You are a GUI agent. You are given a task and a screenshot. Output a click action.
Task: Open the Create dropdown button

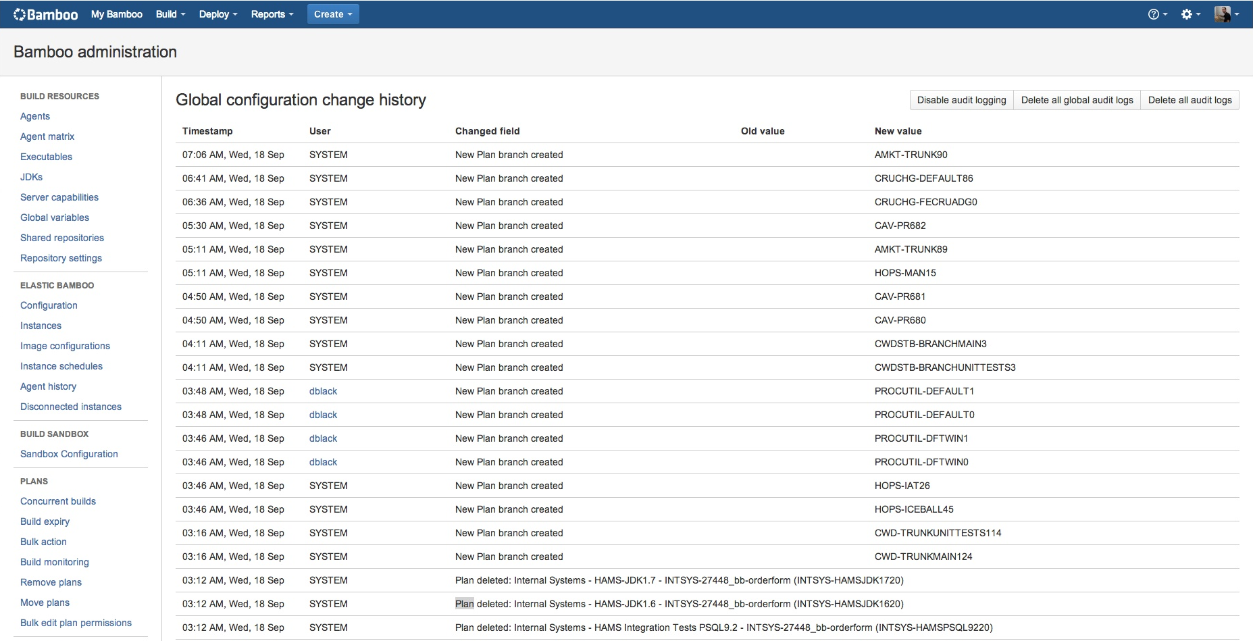(x=333, y=14)
